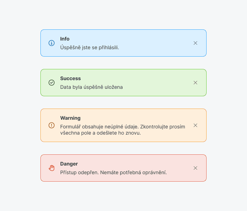Dismiss the Info alert
Screen dimensions: 247x211
pyautogui.click(x=195, y=43)
